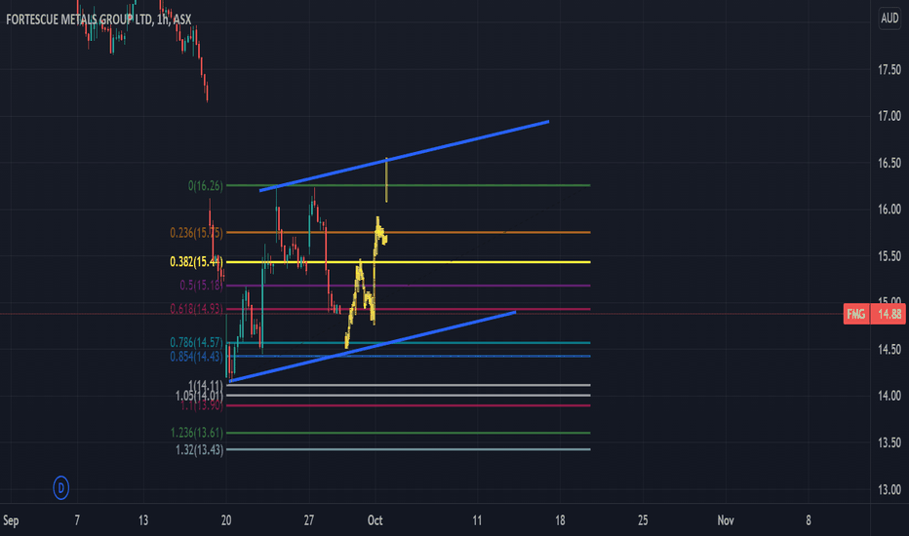Image resolution: width=909 pixels, height=536 pixels.
Task: Select the 0.382(15.44) Fibonacci level label
Action: (196, 262)
